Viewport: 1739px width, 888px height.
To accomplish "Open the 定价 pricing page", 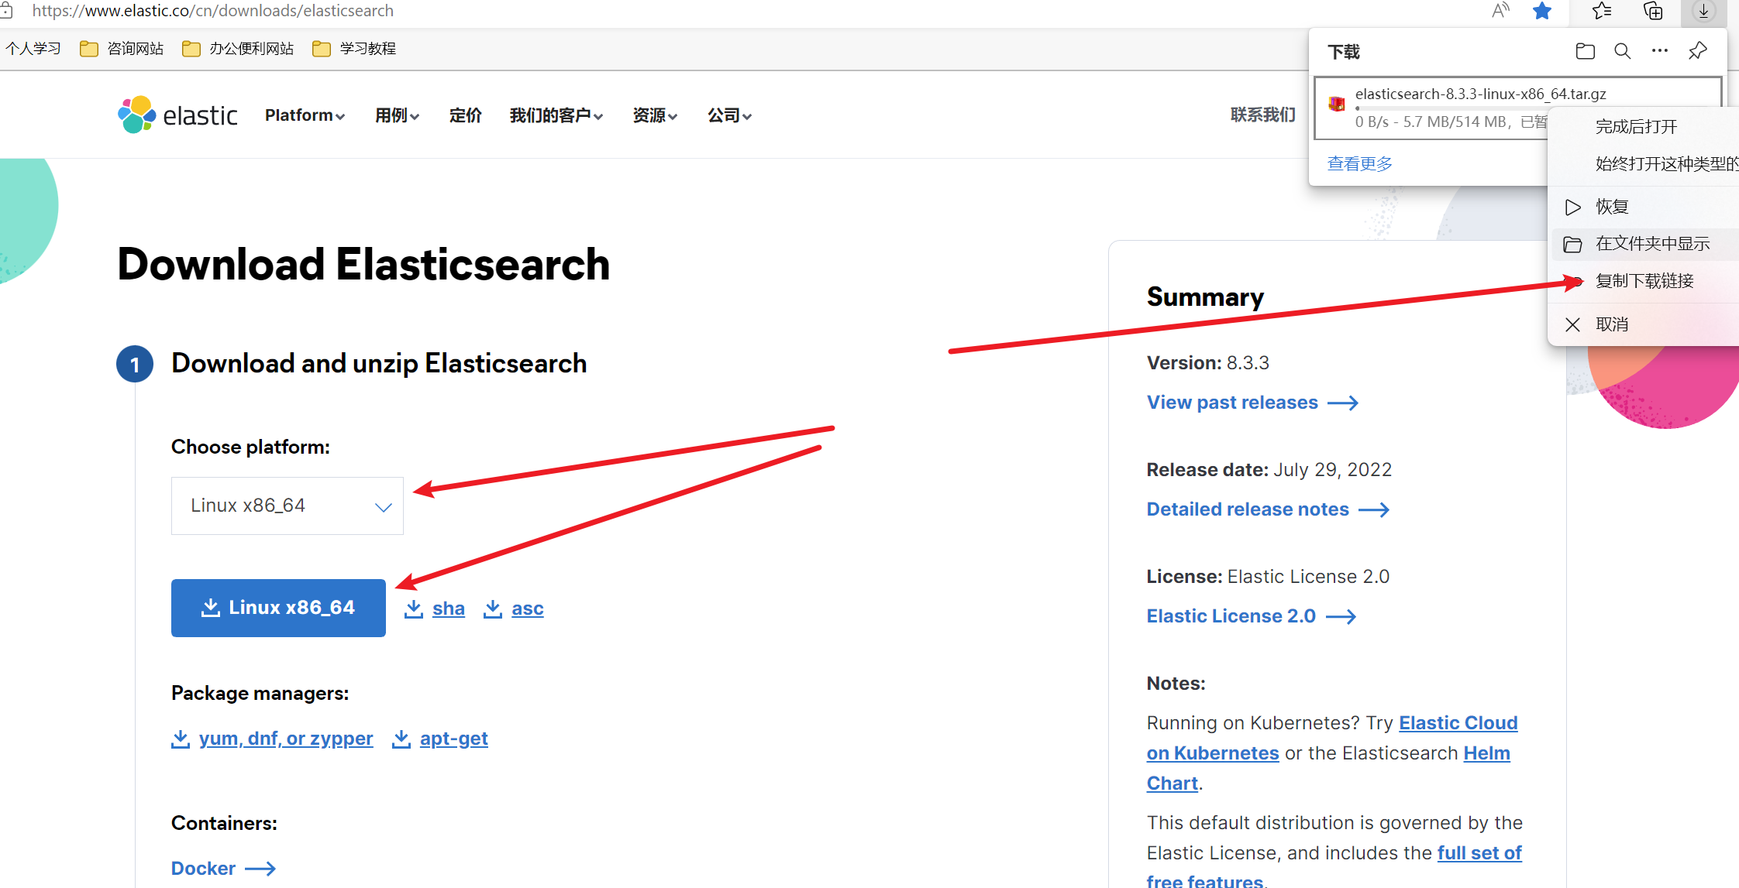I will [x=465, y=115].
